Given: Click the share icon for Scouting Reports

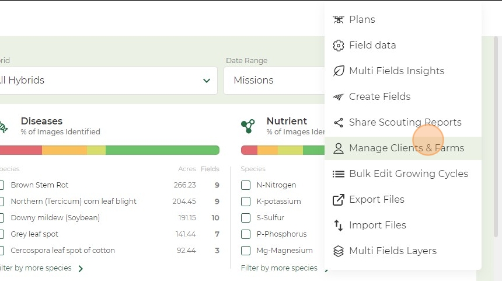Looking at the screenshot, I should [339, 123].
